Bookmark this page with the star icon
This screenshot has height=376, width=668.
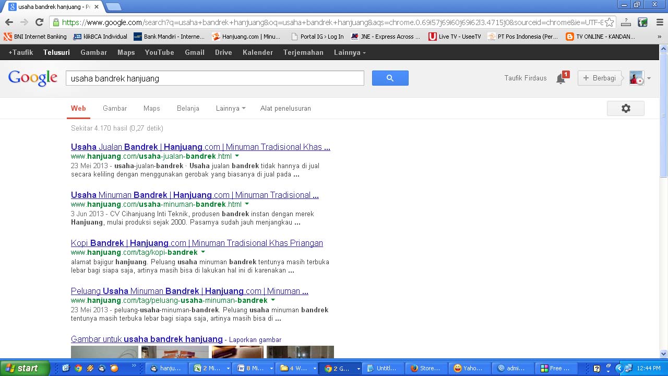(609, 22)
